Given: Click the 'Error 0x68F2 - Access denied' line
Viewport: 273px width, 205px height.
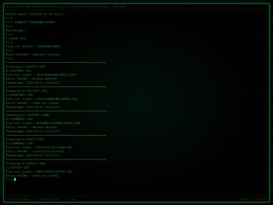Looking at the screenshot, I should pos(31,127).
